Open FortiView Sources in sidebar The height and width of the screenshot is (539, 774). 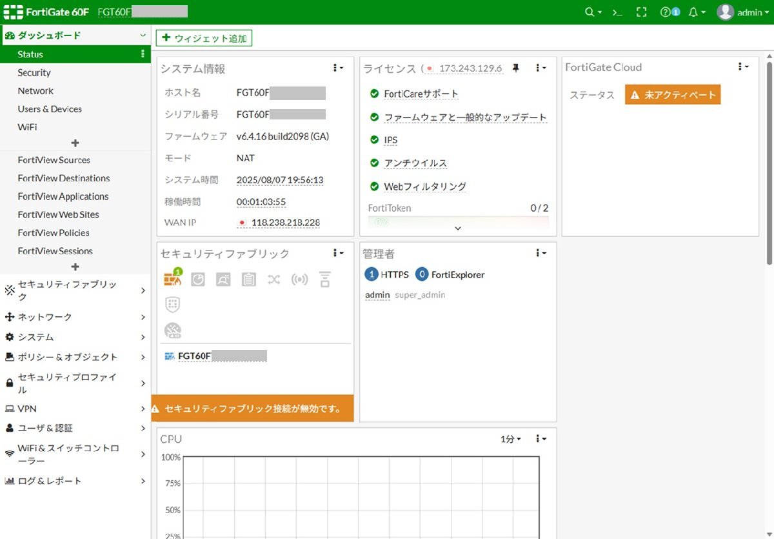tap(54, 160)
